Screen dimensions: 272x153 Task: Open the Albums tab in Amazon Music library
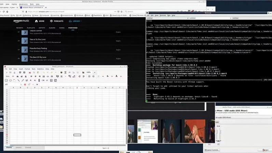tap(52, 28)
